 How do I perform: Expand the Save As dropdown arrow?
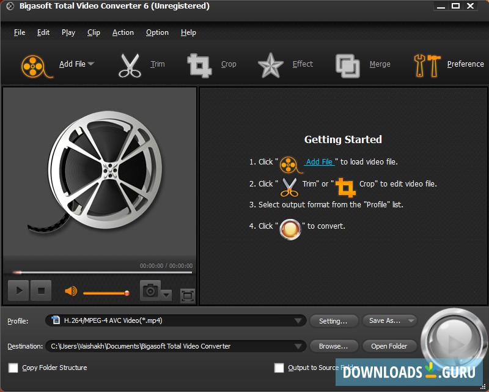[x=411, y=320]
